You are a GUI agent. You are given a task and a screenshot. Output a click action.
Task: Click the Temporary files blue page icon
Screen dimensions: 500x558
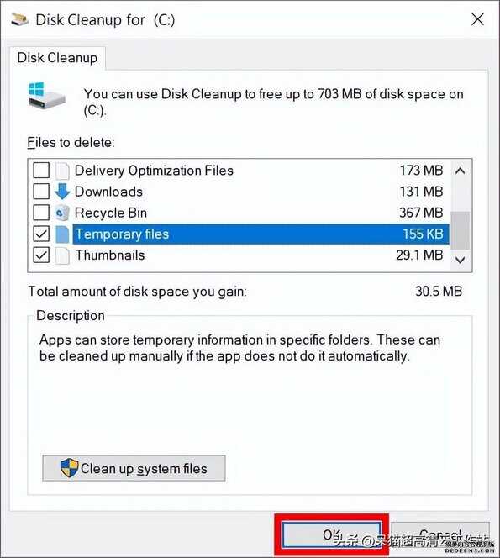click(62, 234)
